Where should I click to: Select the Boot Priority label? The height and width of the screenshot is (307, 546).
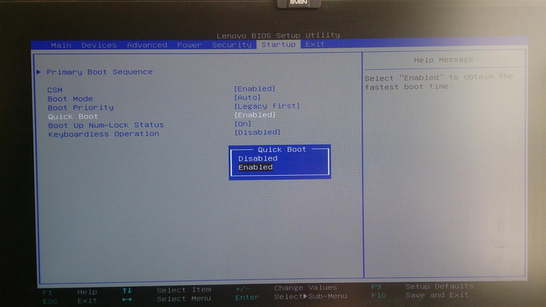(x=81, y=108)
